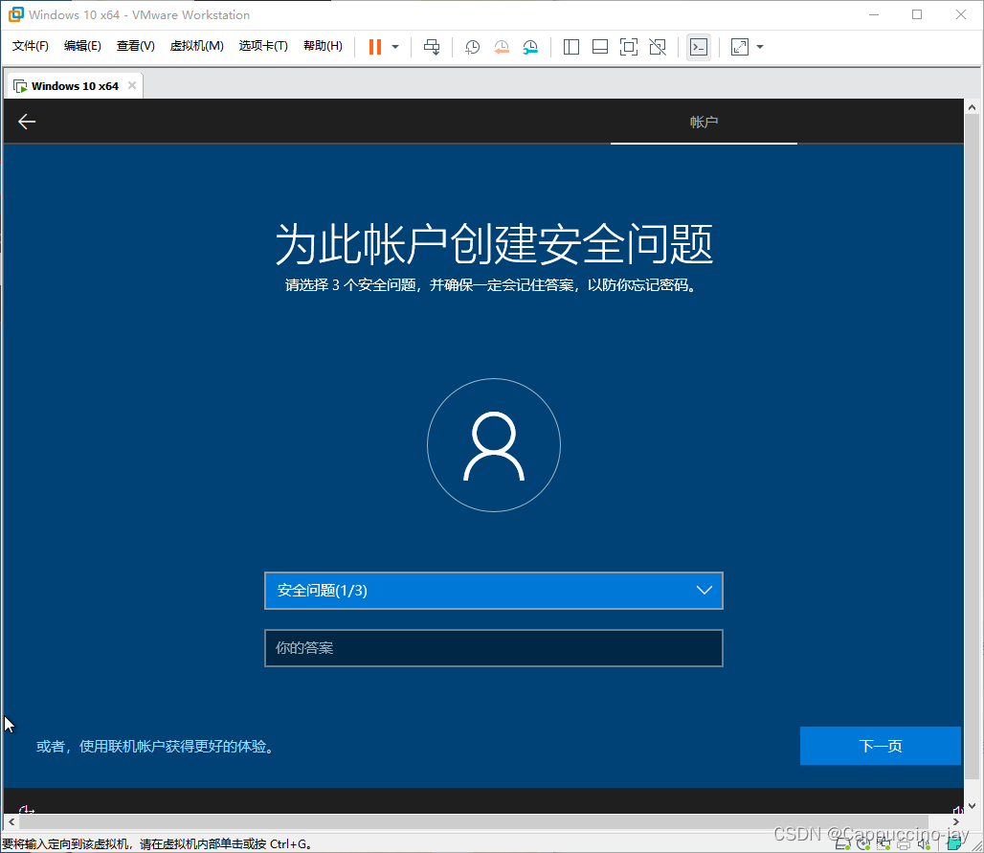The width and height of the screenshot is (984, 853).
Task: Click the 使用联机帐户获得更好的体验 link
Action: pyautogui.click(x=155, y=747)
